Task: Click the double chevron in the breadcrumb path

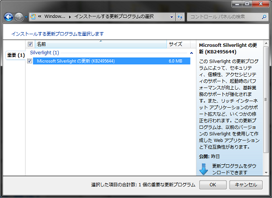Action: point(40,17)
